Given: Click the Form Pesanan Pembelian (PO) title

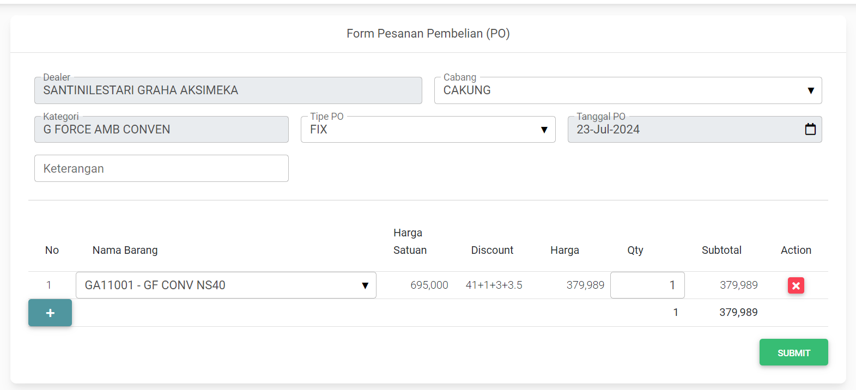Looking at the screenshot, I should [428, 34].
